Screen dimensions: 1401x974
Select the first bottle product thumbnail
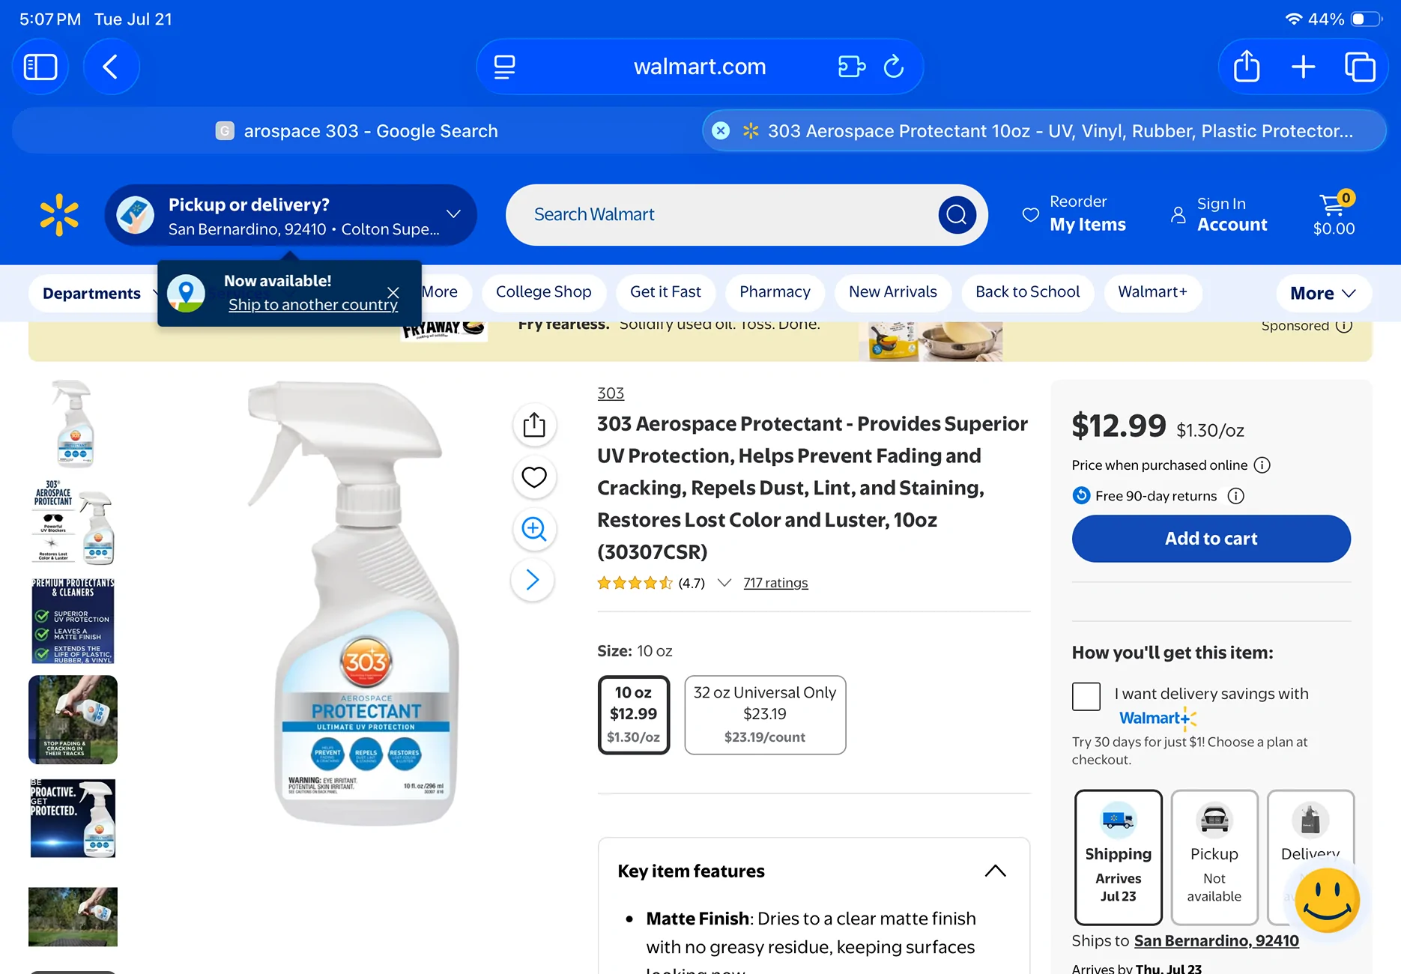(73, 423)
